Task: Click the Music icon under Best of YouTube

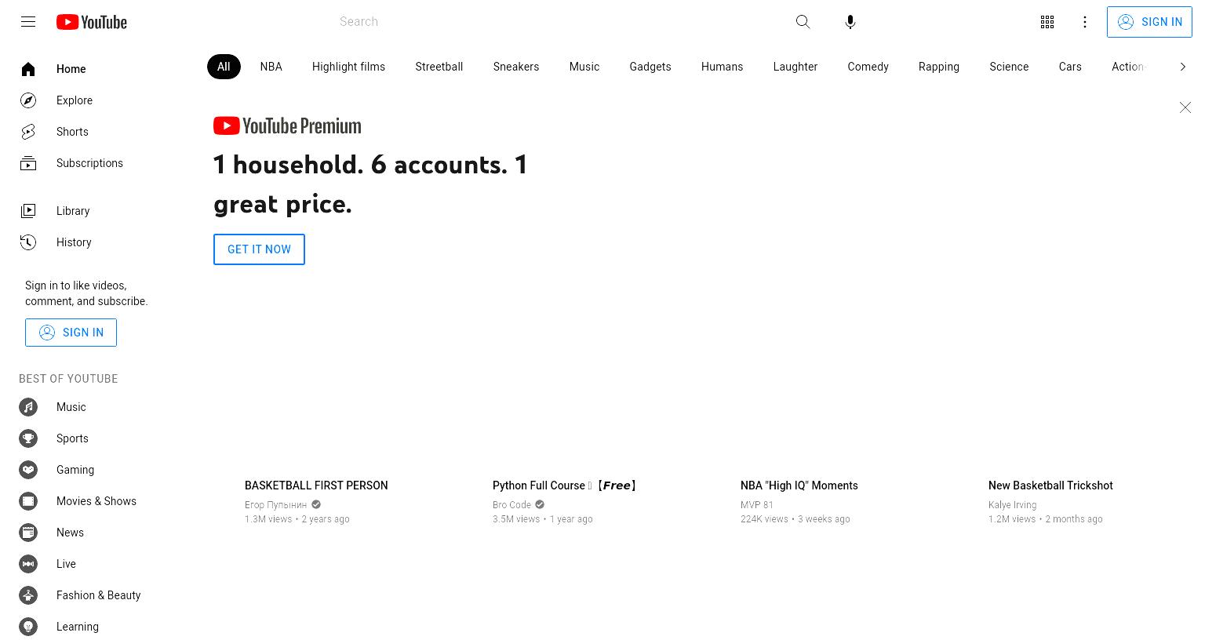Action: 28,407
